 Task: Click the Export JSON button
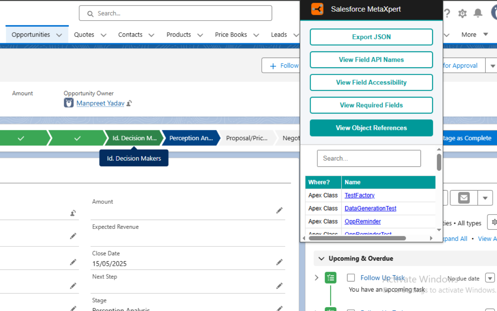point(371,37)
